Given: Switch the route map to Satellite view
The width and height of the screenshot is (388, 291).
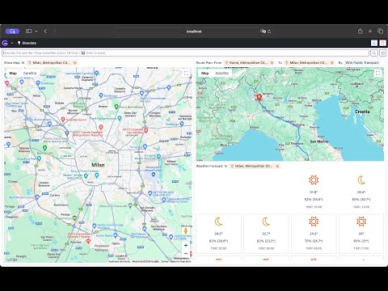Looking at the screenshot, I should (x=222, y=74).
